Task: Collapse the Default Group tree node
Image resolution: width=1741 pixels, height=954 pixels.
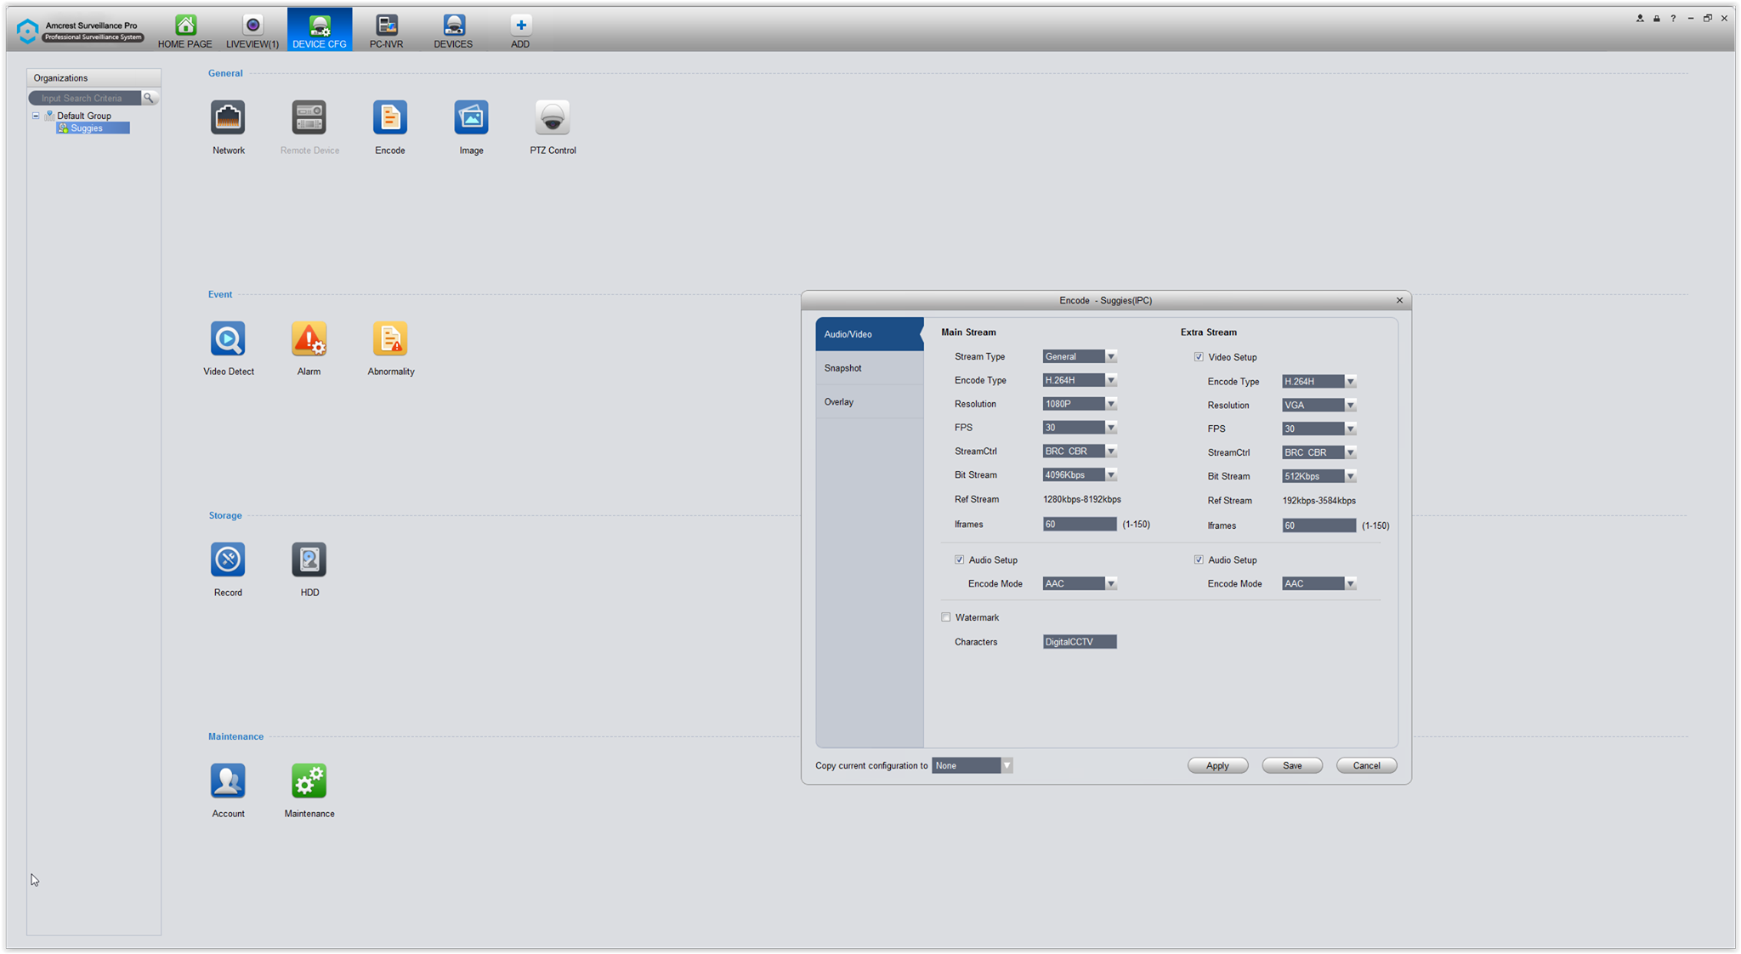Action: (x=36, y=116)
